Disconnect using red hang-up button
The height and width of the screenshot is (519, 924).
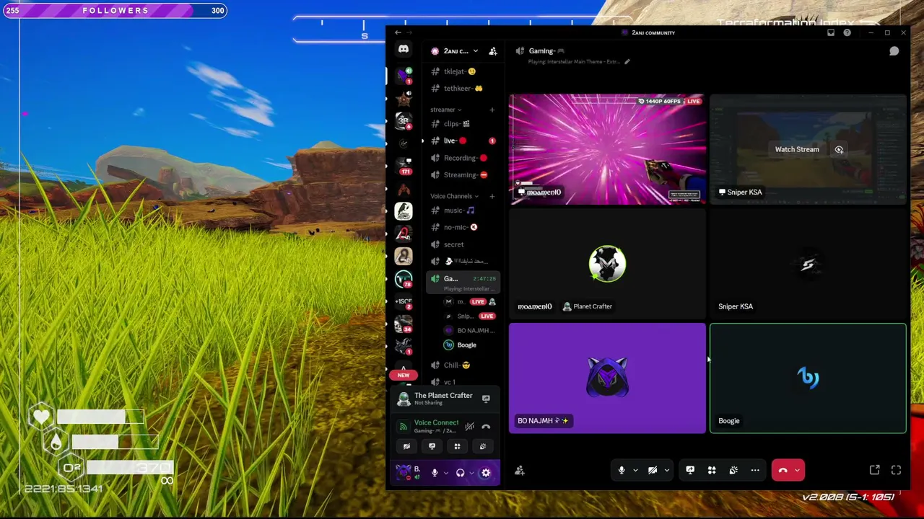[x=783, y=471]
